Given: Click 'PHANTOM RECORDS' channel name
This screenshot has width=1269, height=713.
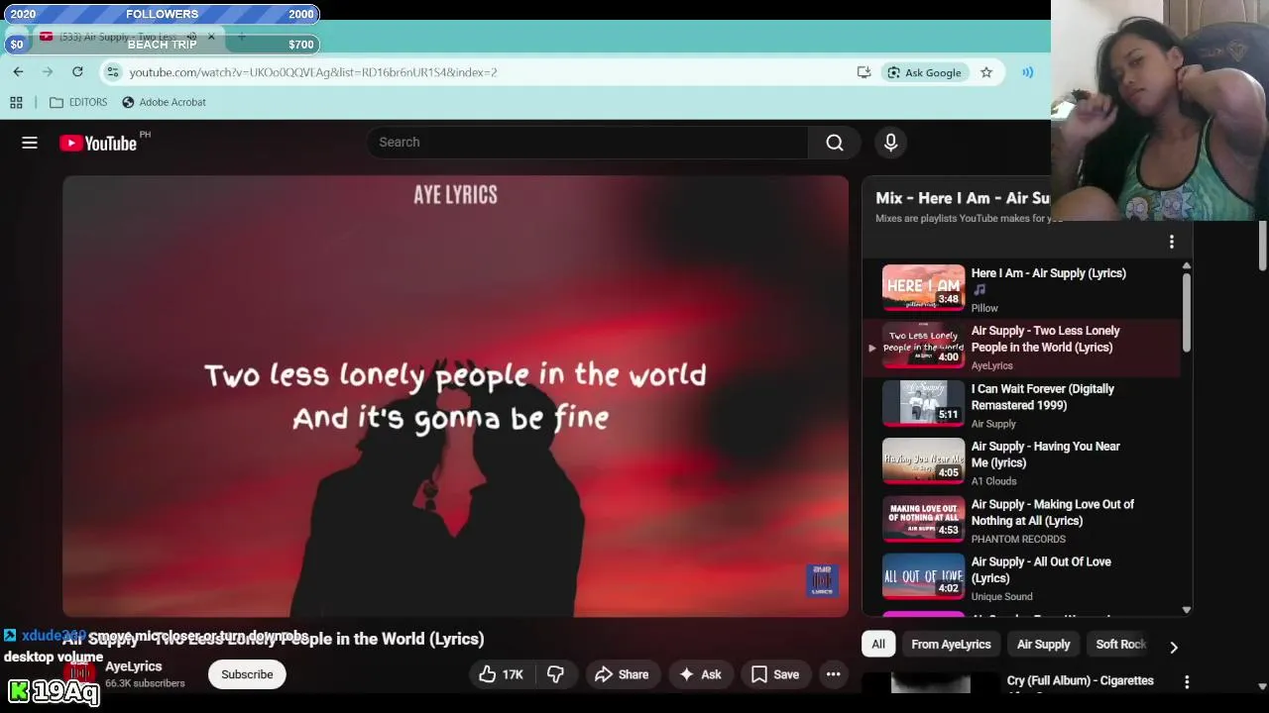Looking at the screenshot, I should [1018, 539].
